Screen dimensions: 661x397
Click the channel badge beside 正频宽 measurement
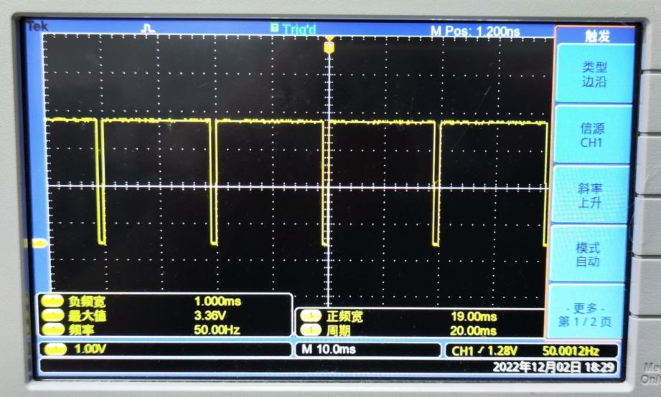pos(311,317)
